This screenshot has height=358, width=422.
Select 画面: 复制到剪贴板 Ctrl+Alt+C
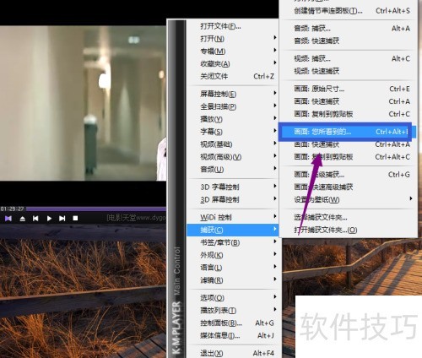pos(349,157)
